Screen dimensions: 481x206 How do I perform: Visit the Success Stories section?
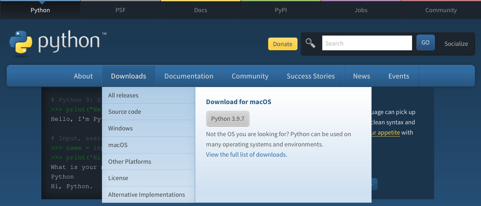[310, 76]
